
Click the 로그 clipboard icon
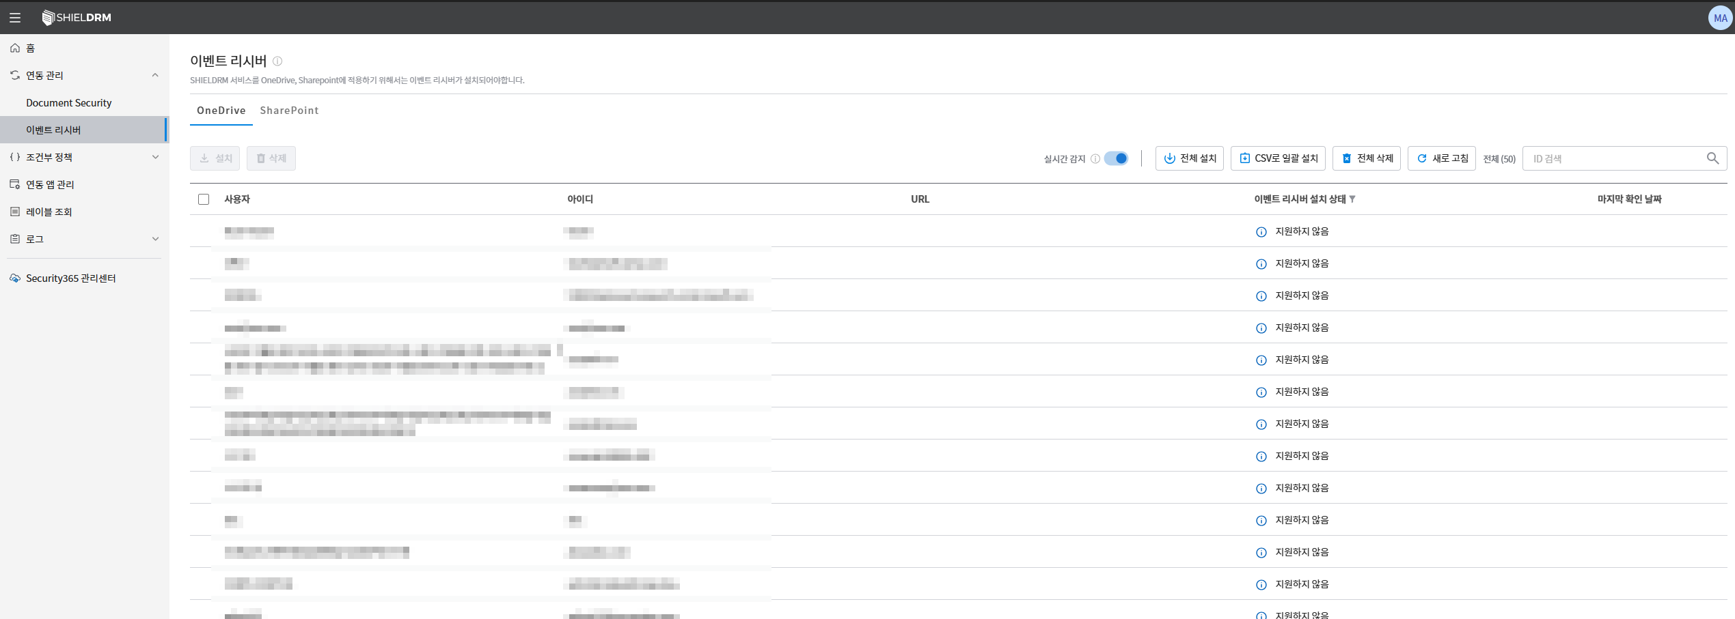tap(15, 239)
